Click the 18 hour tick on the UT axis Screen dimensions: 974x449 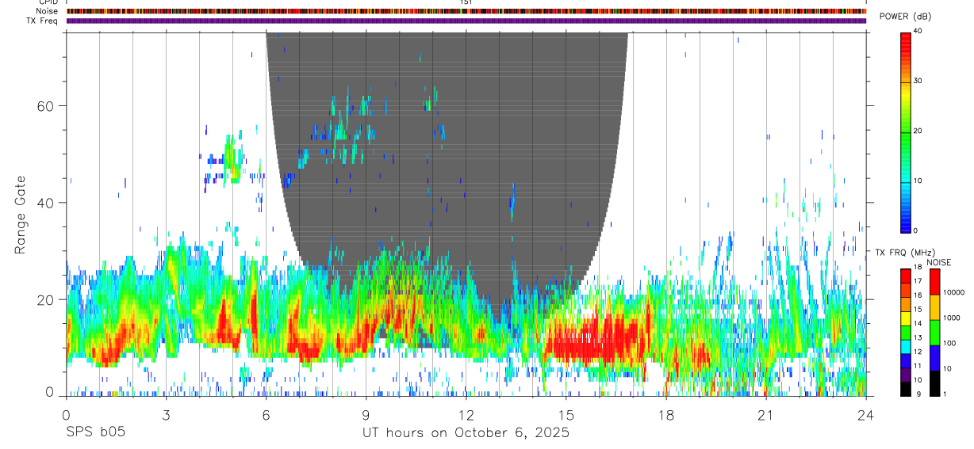665,414
